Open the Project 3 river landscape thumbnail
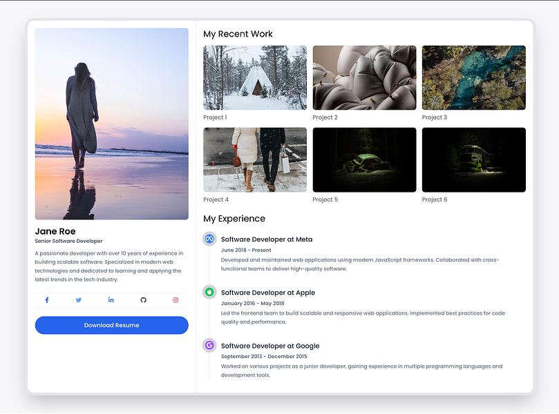This screenshot has height=414, width=559. coord(473,77)
